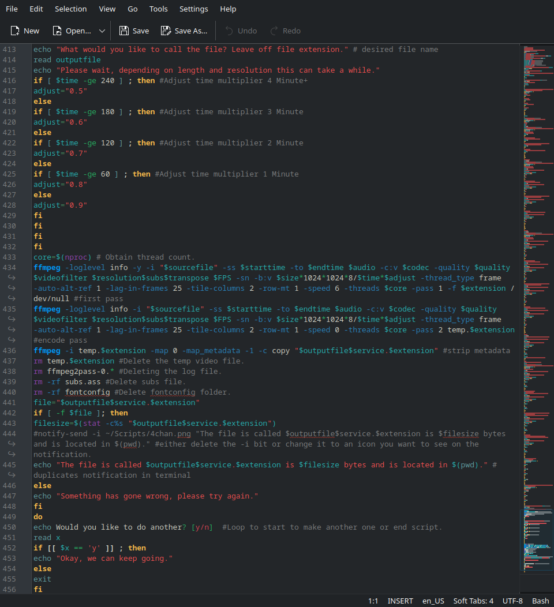This screenshot has width=554, height=607.
Task: Click 'subs.ass' on line 439
Action: tap(83, 382)
